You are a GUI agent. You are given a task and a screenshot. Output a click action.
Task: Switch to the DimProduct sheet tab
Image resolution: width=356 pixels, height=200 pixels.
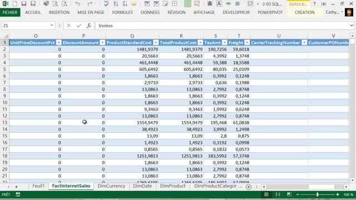pos(172,186)
